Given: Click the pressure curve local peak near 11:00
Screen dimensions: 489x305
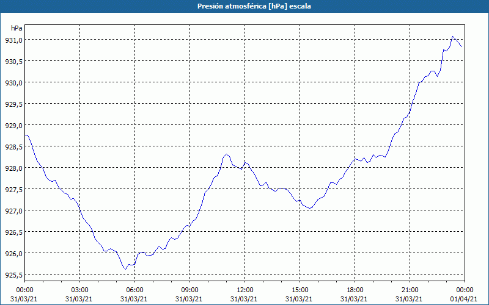Looking at the screenshot, I should click(226, 154).
